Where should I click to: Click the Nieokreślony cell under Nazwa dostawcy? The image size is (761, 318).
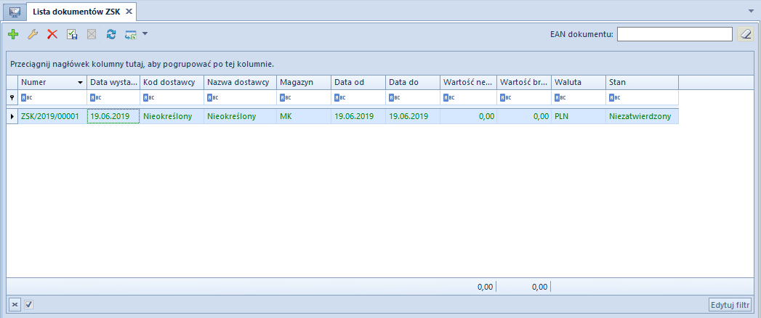241,116
